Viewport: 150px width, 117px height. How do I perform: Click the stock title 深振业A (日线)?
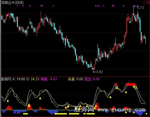tap(12, 3)
